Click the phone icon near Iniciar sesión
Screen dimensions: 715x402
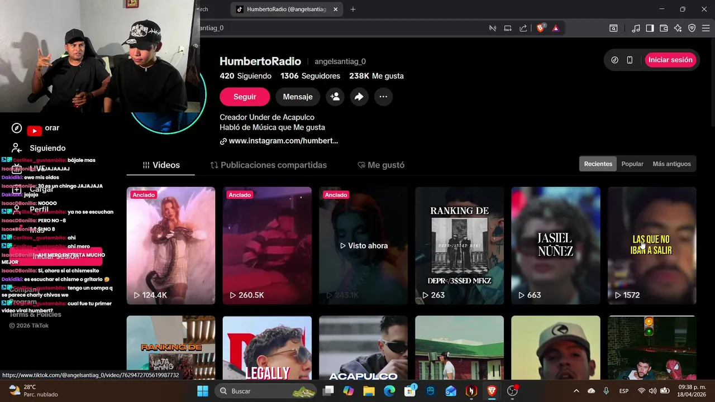pos(630,60)
